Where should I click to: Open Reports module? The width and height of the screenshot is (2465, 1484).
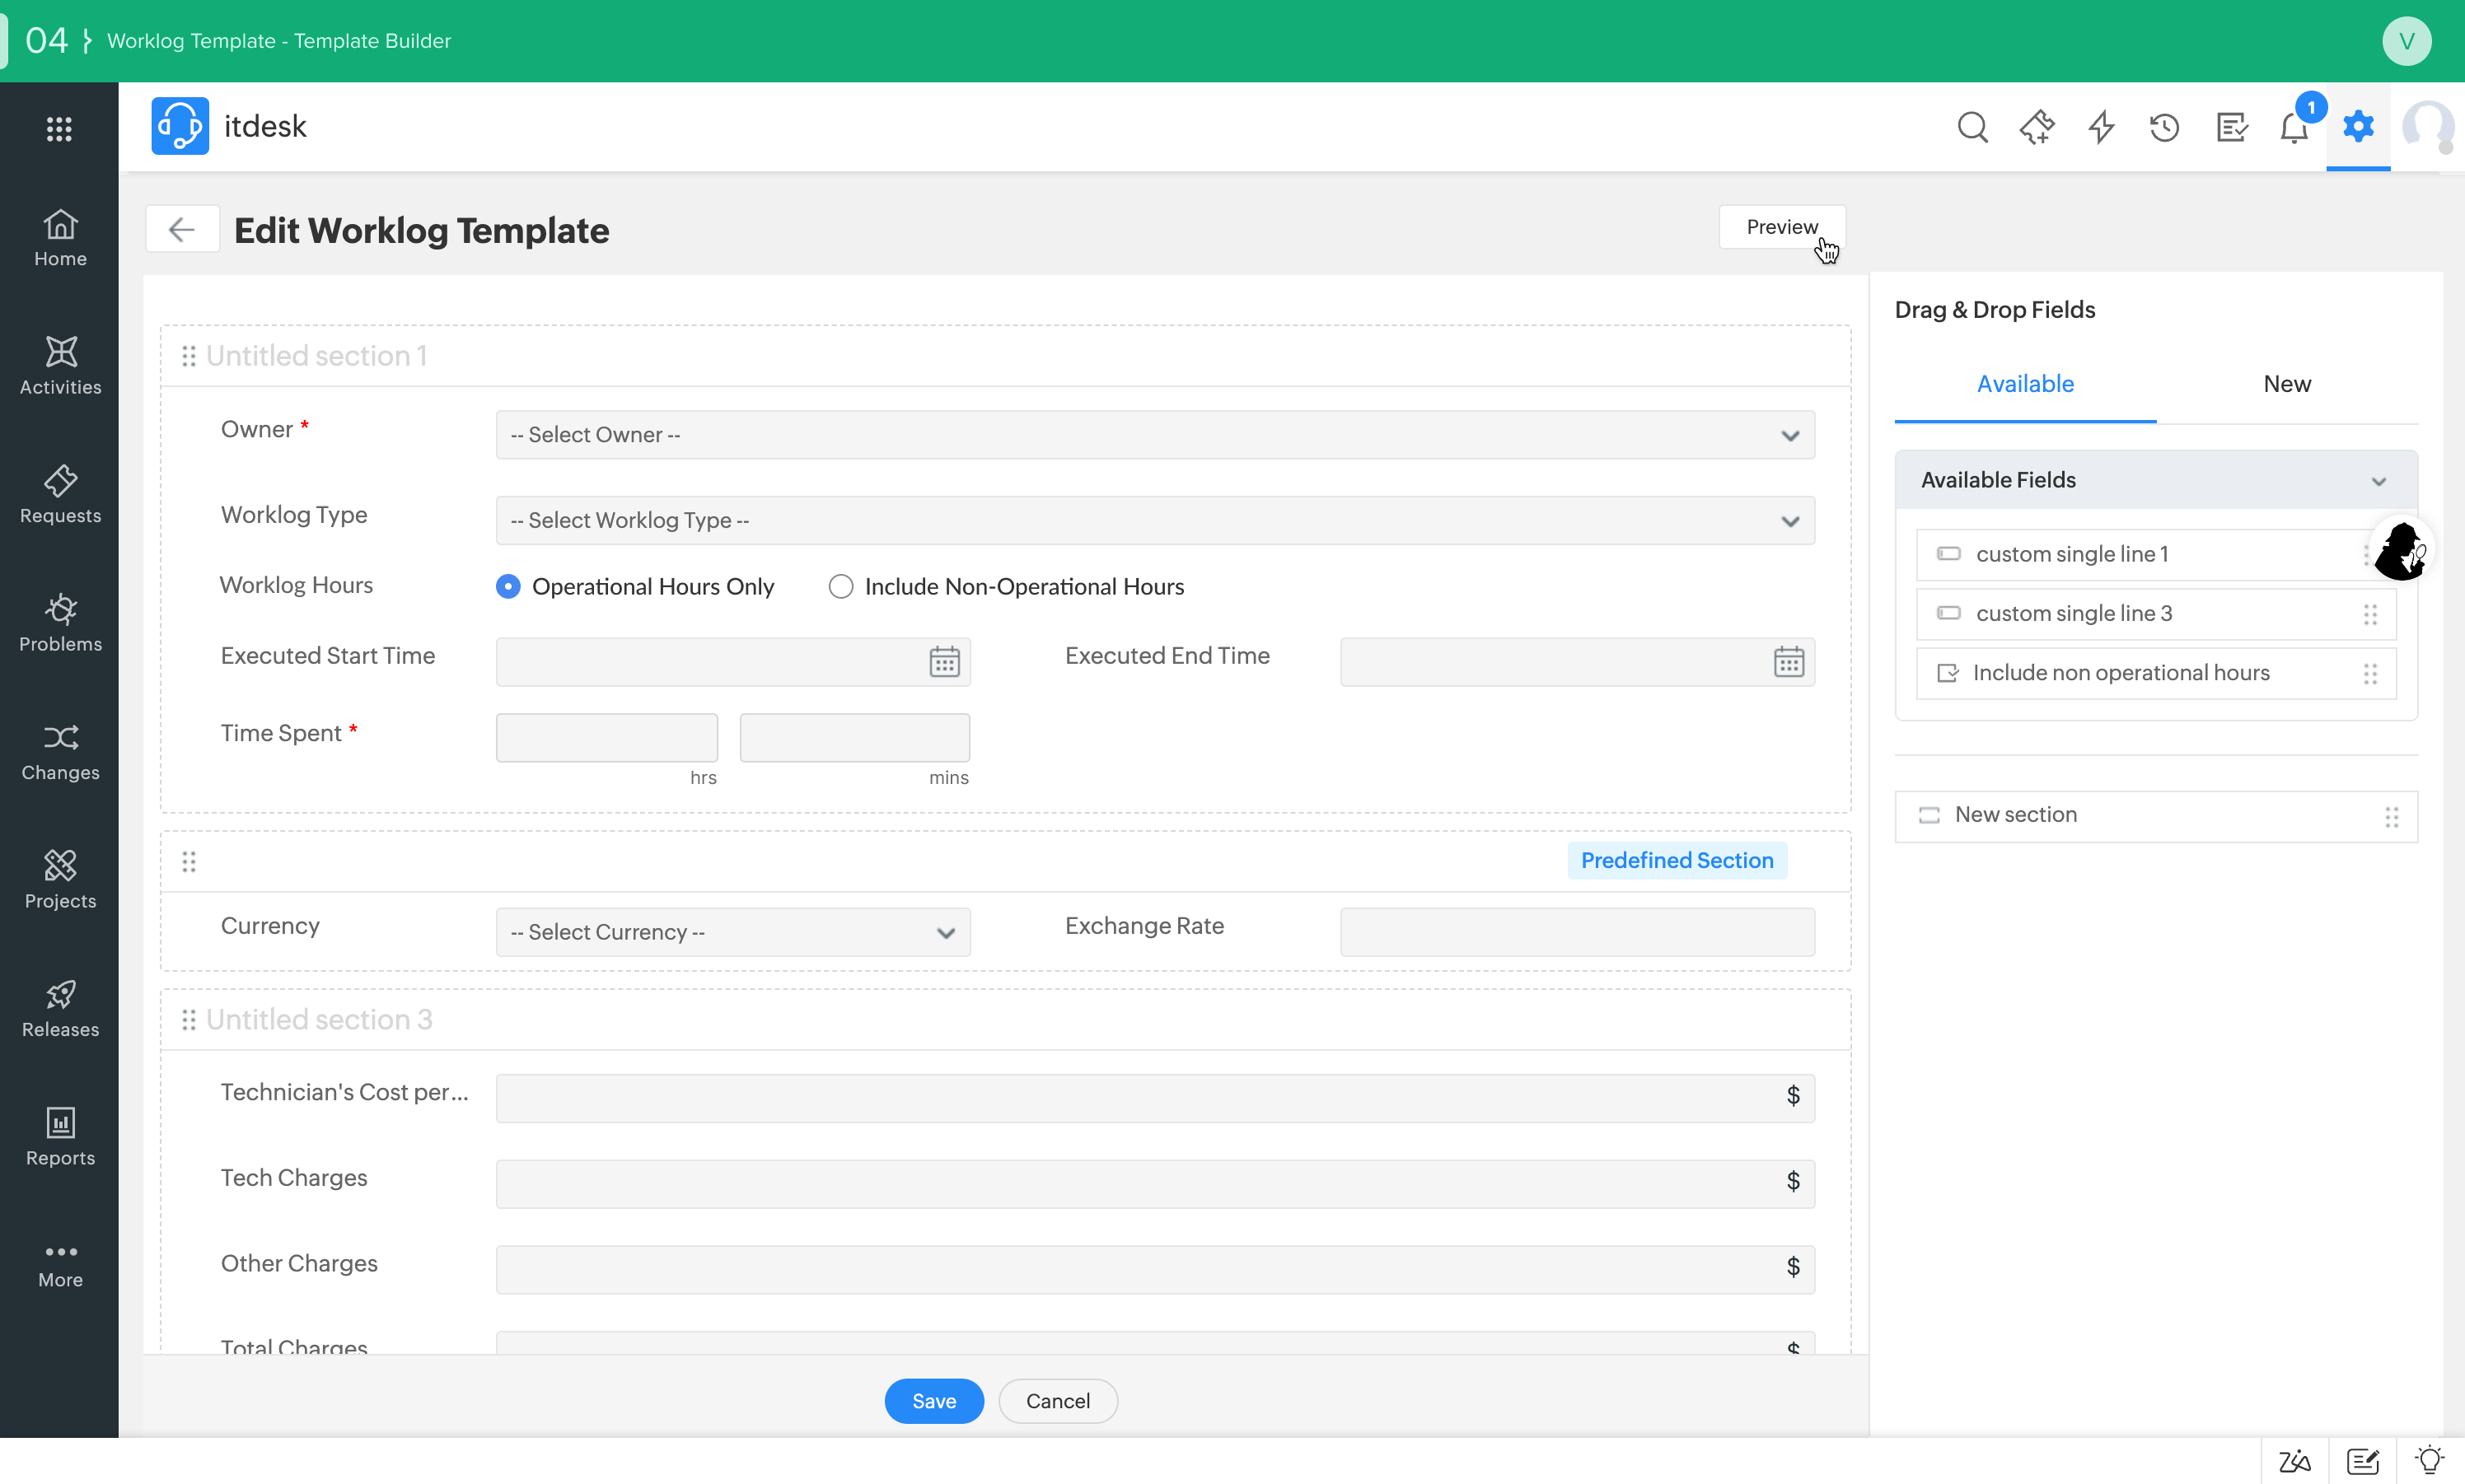click(x=60, y=1137)
